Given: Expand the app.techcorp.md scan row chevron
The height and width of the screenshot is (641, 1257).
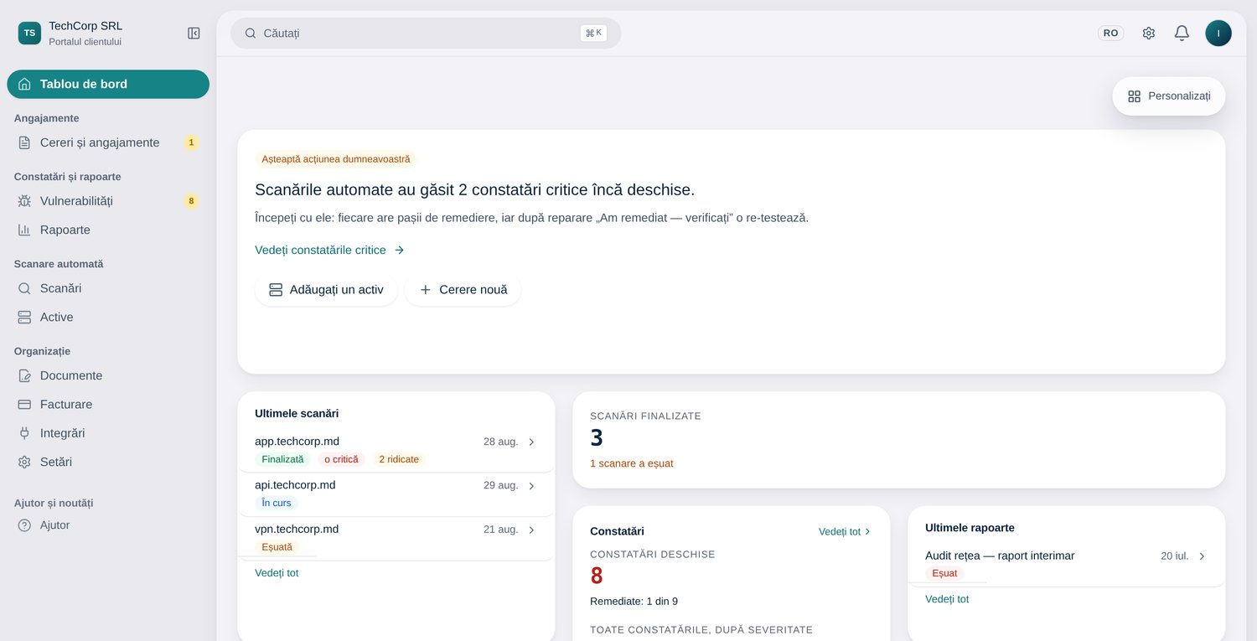Looking at the screenshot, I should [x=531, y=442].
